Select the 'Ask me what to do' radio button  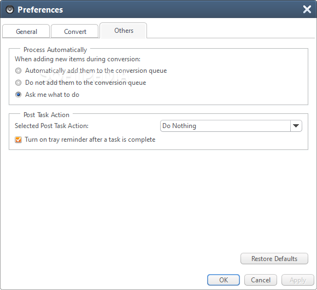click(x=18, y=95)
